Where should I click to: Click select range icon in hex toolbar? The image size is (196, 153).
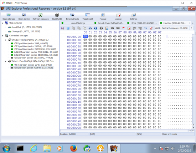click(68, 28)
